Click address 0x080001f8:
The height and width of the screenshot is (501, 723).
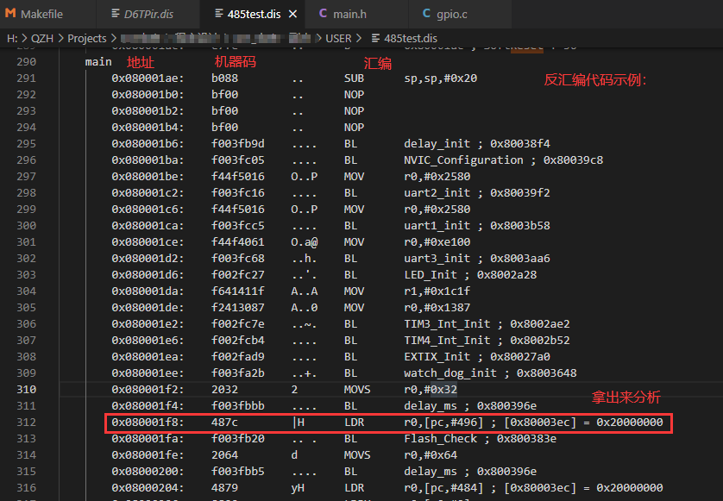pyautogui.click(x=148, y=423)
